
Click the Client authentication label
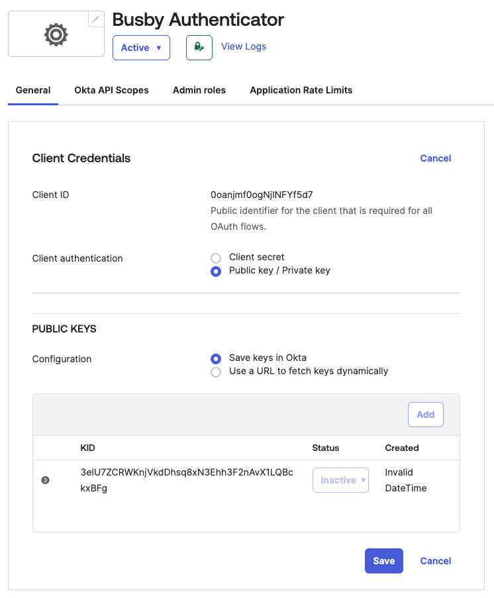[x=77, y=258]
